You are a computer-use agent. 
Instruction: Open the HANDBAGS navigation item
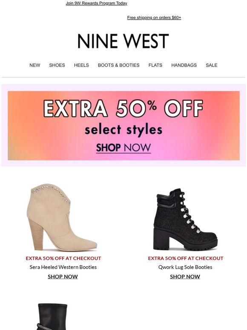[x=184, y=65]
